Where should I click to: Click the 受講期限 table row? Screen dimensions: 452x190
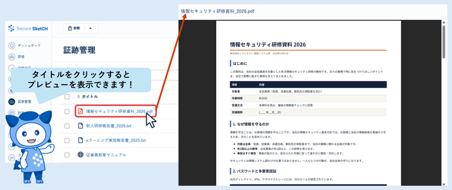click(x=308, y=112)
